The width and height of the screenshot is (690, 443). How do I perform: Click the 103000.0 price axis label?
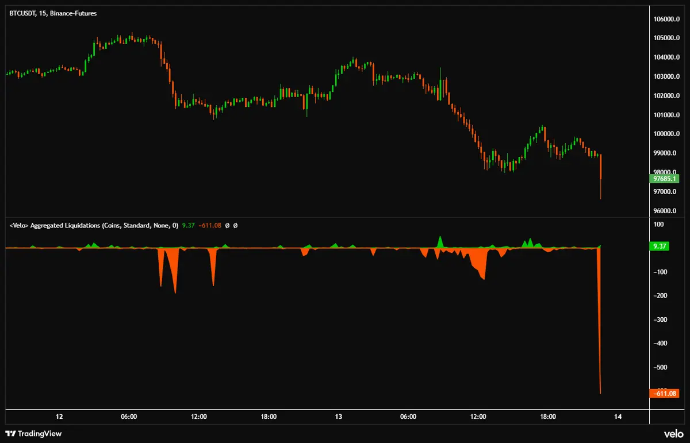click(x=666, y=76)
